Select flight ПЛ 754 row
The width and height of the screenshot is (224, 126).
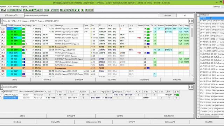tap(95, 74)
